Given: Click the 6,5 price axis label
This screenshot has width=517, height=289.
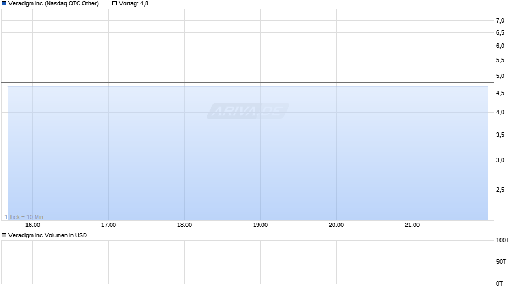Looking at the screenshot, I should coord(500,32).
